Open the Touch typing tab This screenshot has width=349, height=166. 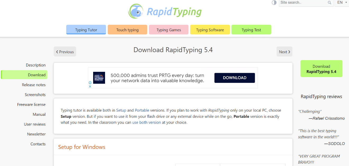click(x=127, y=30)
